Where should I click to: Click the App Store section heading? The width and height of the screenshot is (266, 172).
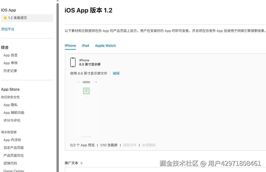coord(10,89)
